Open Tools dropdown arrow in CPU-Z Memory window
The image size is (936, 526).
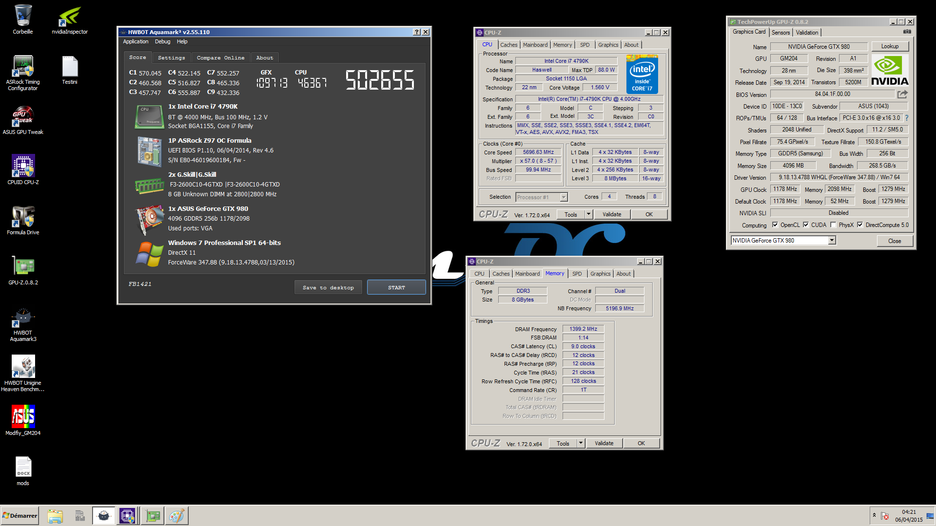pyautogui.click(x=581, y=443)
